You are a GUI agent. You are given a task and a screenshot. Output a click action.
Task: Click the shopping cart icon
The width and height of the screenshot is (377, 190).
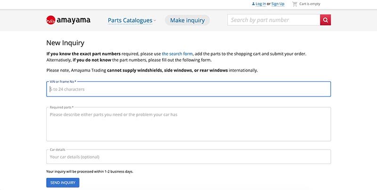pyautogui.click(x=295, y=4)
